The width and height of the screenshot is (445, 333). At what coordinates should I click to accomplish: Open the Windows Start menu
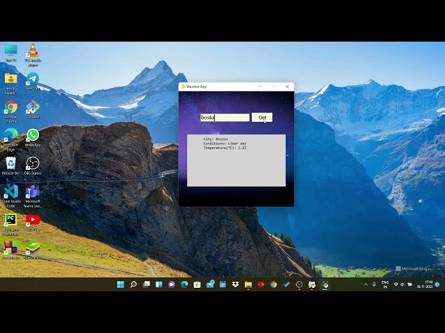[120, 284]
